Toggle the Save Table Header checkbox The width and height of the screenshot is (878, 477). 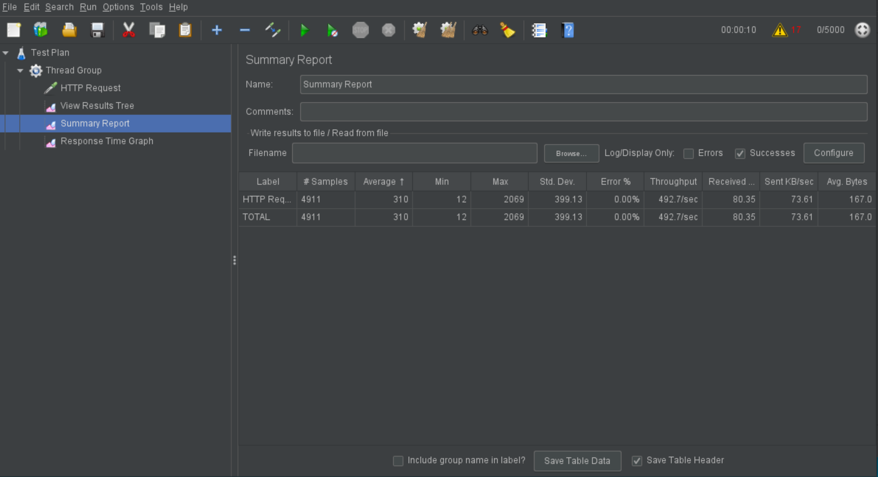637,461
